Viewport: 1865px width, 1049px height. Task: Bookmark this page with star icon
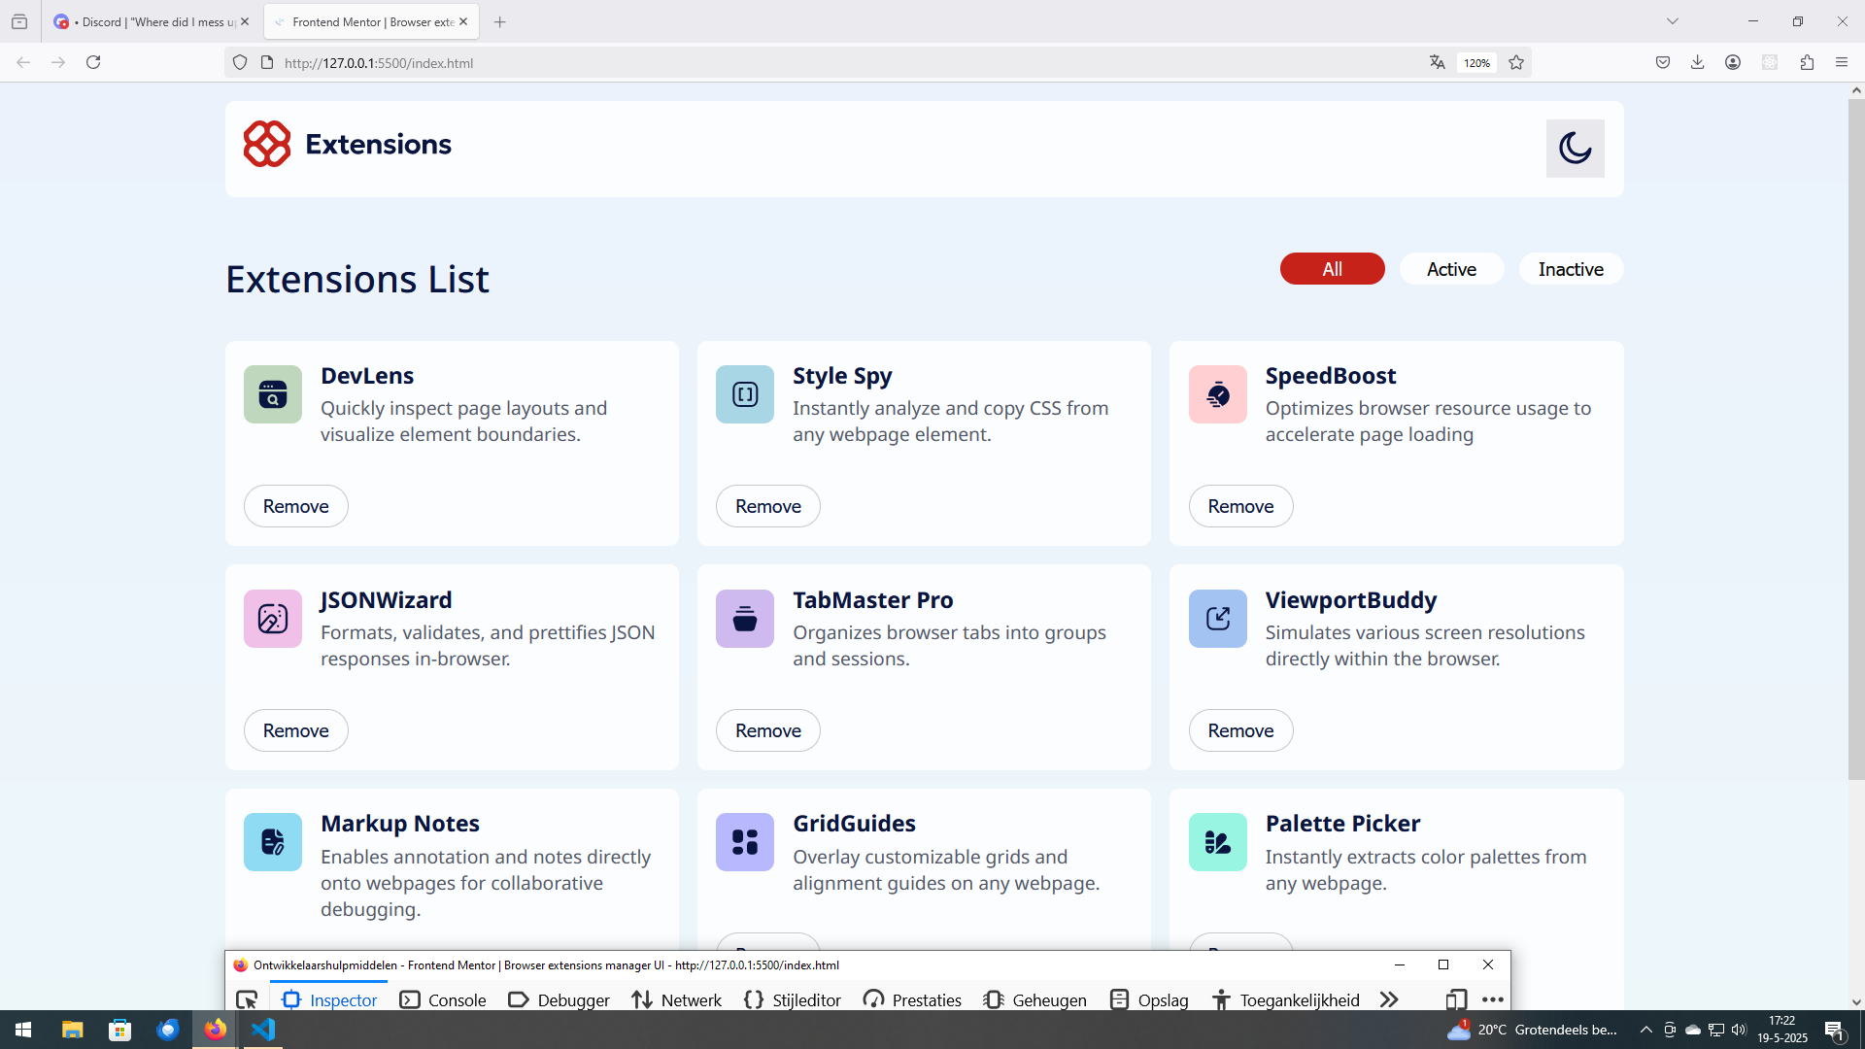tap(1516, 63)
